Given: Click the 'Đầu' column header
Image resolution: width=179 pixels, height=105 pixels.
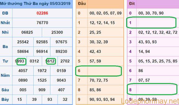Looking at the screenshot, I should click(82, 4).
